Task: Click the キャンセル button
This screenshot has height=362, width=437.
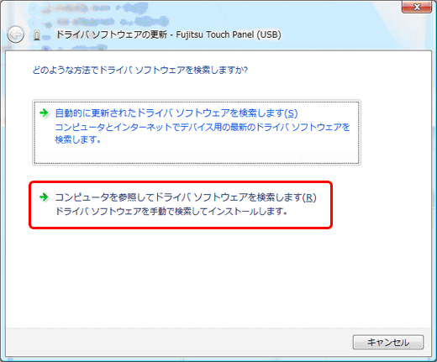Action: tap(388, 342)
